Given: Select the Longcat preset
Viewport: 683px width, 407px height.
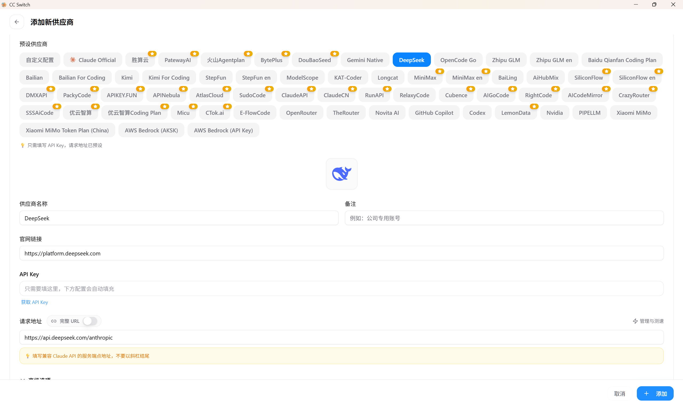Looking at the screenshot, I should (387, 77).
